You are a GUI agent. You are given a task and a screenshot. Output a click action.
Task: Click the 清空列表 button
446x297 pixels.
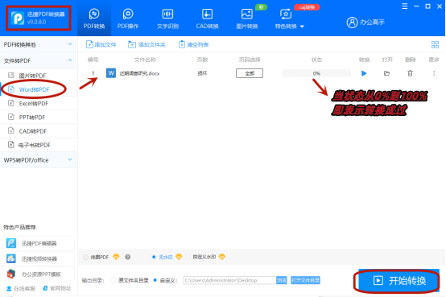tap(194, 44)
